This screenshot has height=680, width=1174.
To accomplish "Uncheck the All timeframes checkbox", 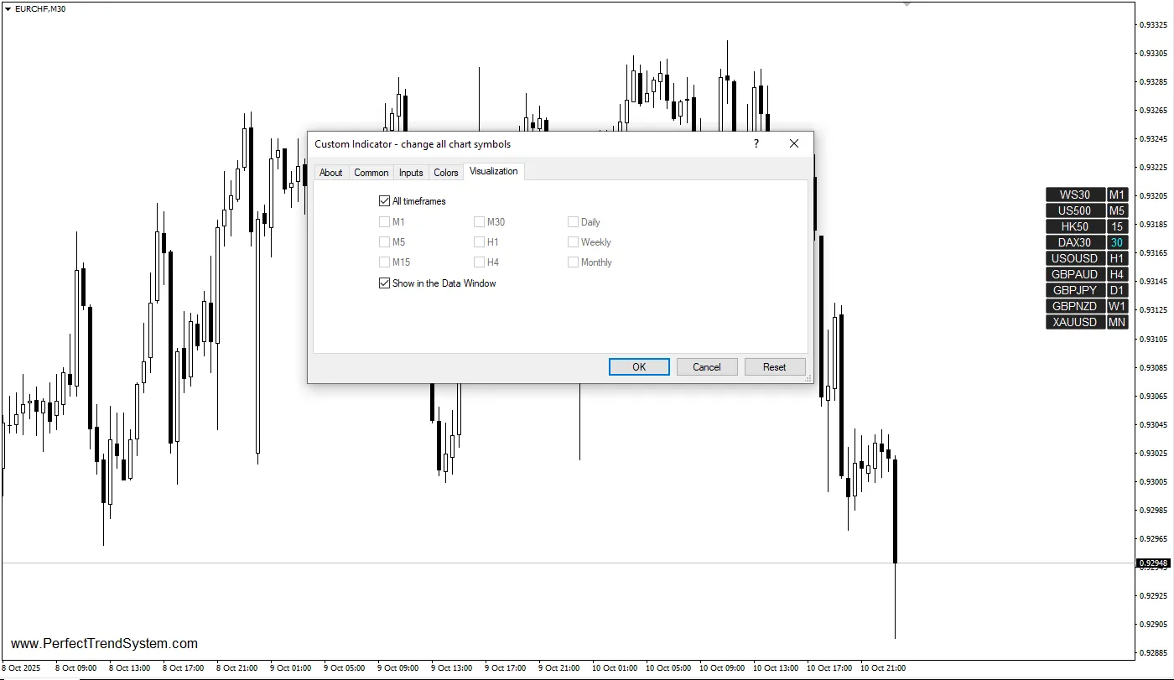I will point(384,200).
